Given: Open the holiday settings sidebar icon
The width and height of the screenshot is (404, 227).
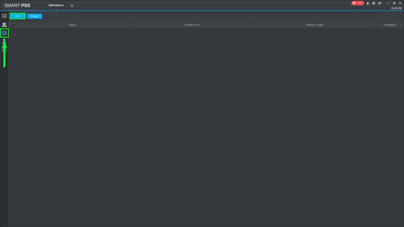Looking at the screenshot, I should tap(5, 33).
